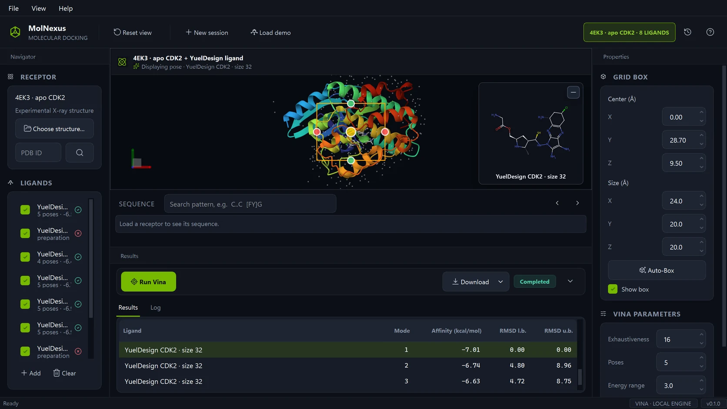This screenshot has width=727, height=409.
Task: Click the Grid Box section icon
Action: (604, 77)
